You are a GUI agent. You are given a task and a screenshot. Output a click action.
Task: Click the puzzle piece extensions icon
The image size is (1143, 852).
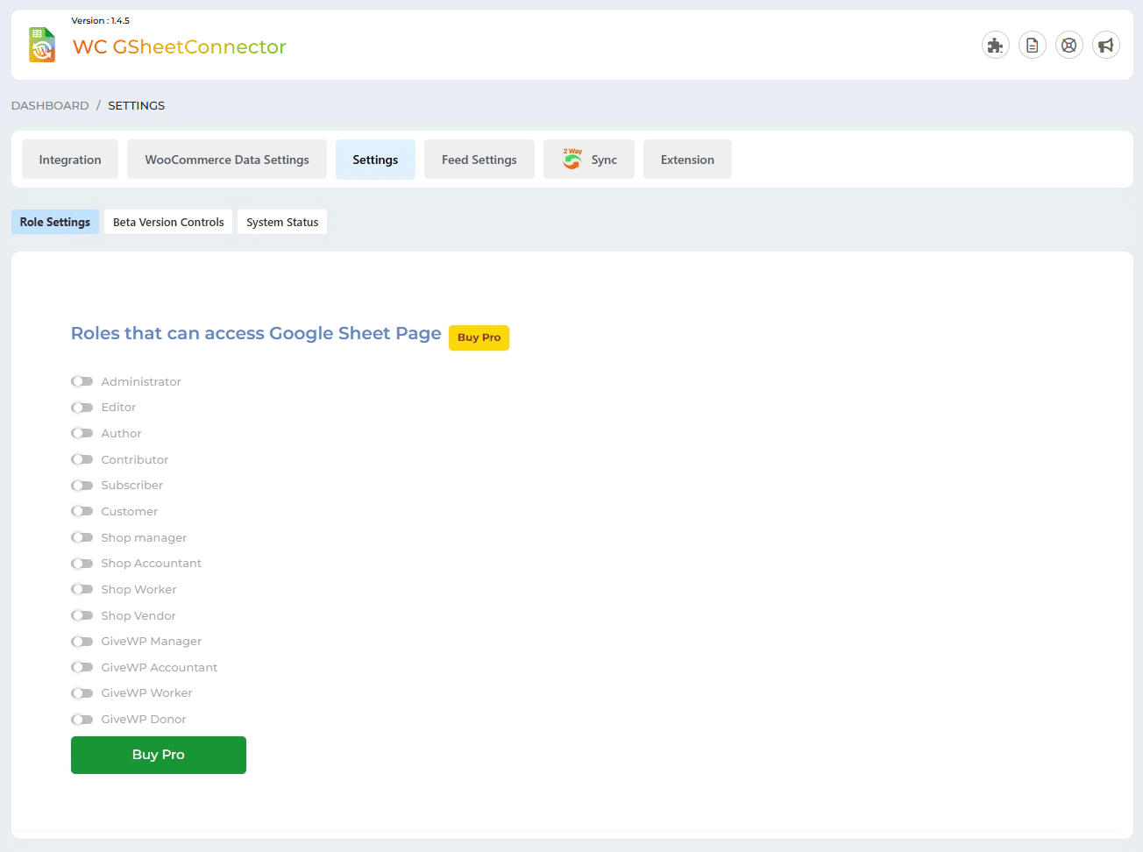point(995,46)
